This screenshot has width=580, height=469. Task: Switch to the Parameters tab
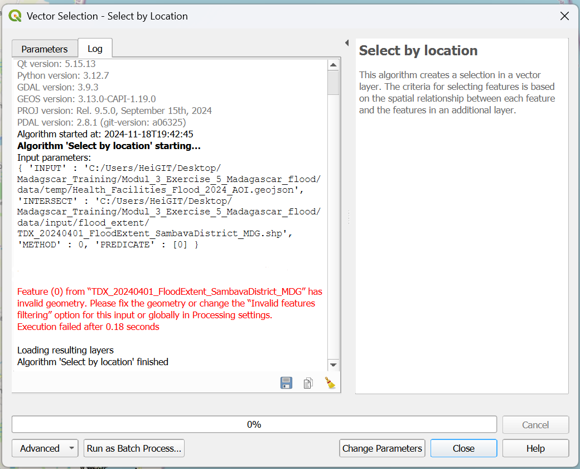[45, 49]
